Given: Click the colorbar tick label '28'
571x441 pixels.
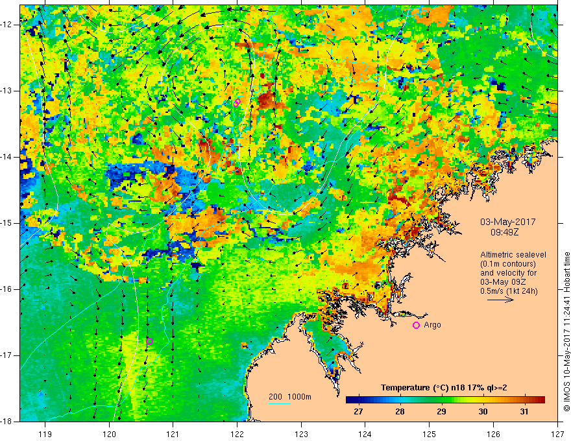Looking at the screenshot, I should (400, 412).
